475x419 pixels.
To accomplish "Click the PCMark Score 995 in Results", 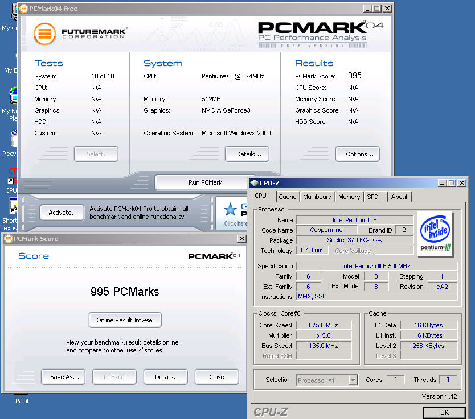I will 355,76.
